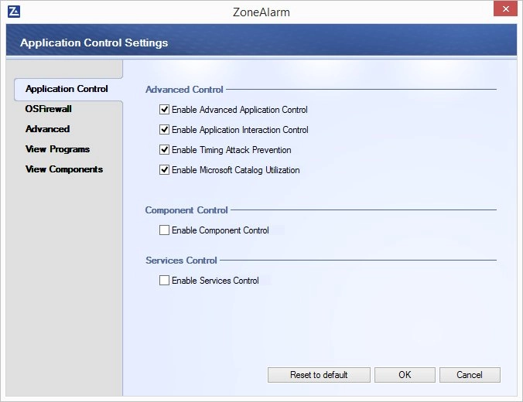Close the ZoneAlarm settings window
The image size is (523, 402).
click(x=505, y=9)
